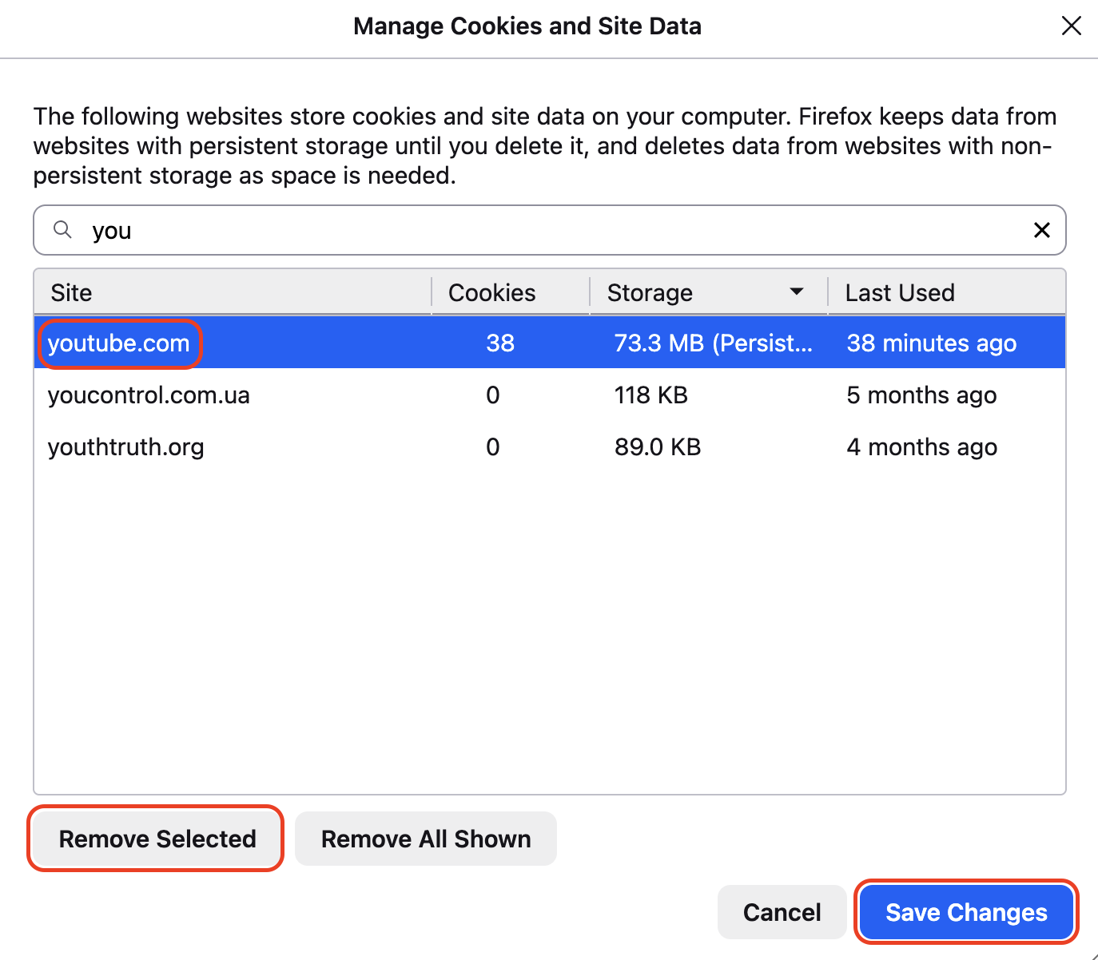
Task: Sort entries by the Cookies column
Action: point(491,292)
